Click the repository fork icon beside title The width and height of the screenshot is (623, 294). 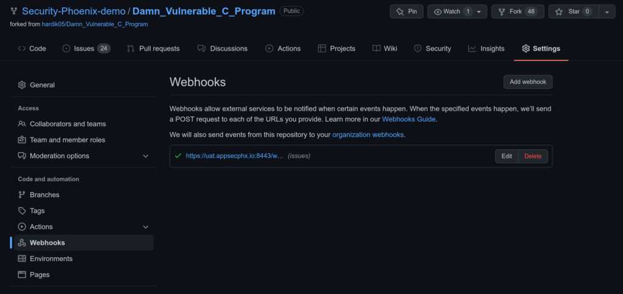pyautogui.click(x=14, y=11)
